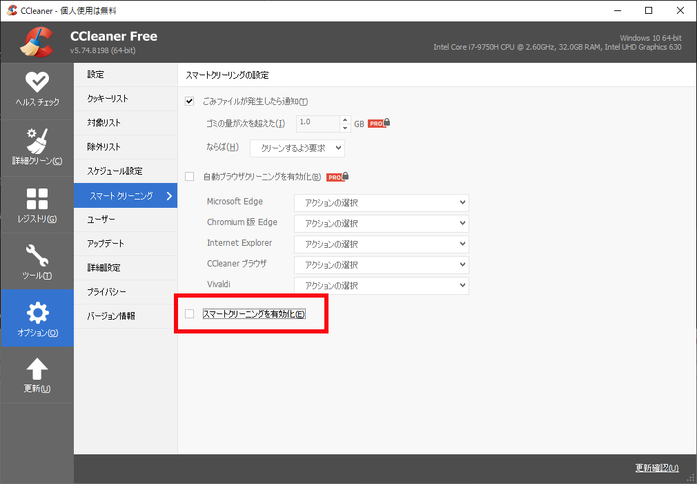The height and width of the screenshot is (484, 697).
Task: Click the Windows 10 64-bit text
Action: (651, 38)
